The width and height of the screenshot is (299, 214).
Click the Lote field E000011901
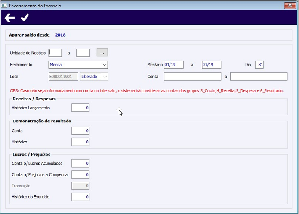(x=63, y=77)
